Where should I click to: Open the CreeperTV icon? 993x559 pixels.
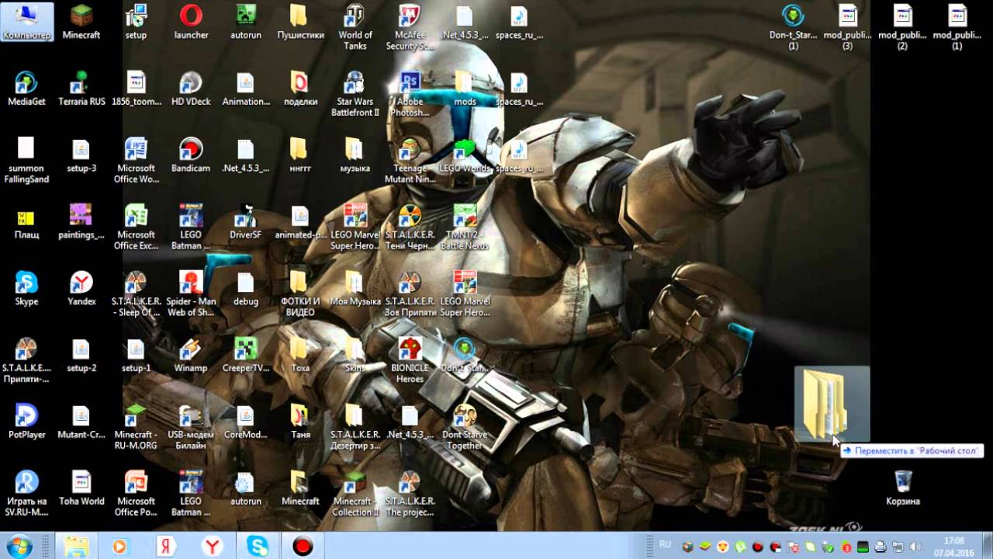(246, 356)
